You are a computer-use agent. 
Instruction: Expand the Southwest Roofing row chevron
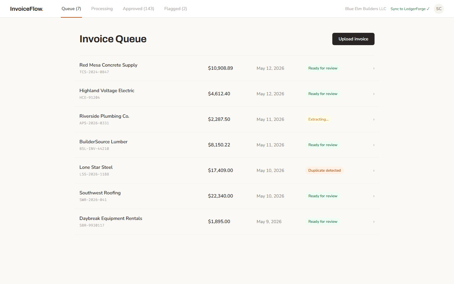click(374, 196)
